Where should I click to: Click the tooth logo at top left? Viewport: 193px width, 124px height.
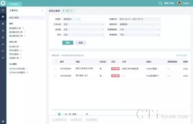point(3,3)
